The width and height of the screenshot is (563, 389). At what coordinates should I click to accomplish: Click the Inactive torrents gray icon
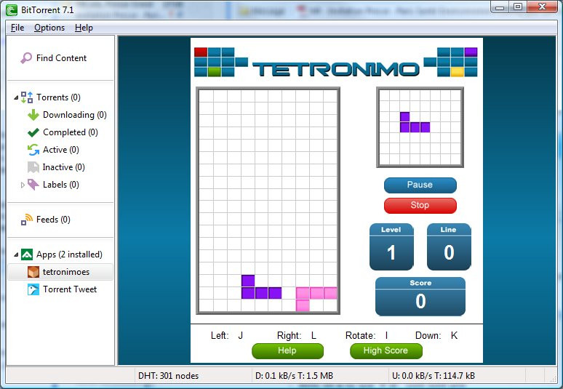pos(33,167)
